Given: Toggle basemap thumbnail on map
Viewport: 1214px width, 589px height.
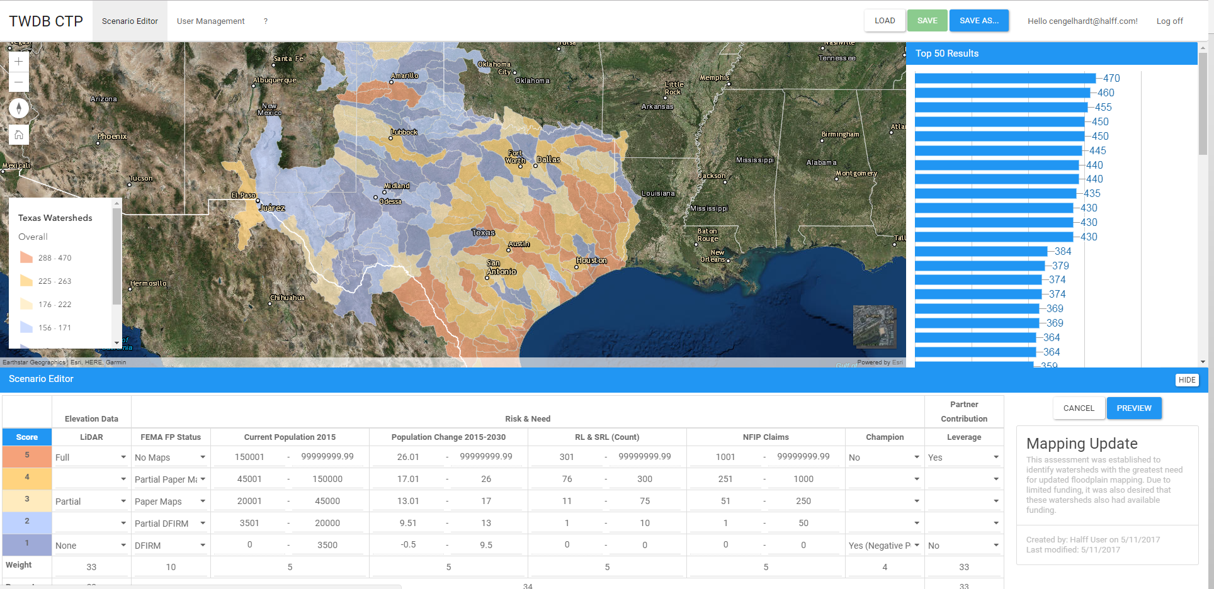Looking at the screenshot, I should (x=874, y=326).
